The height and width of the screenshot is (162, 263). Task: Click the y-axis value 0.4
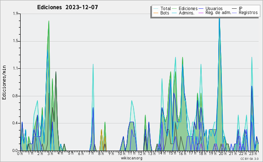[15, 123]
